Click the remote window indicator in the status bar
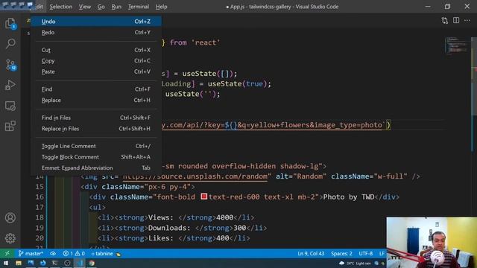477x268 pixels. pos(7,253)
